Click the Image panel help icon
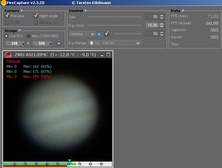222x168 pixels. pyautogui.click(x=19, y=30)
